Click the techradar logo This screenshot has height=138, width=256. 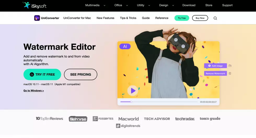(185, 119)
